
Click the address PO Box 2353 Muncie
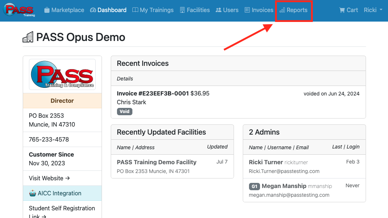tap(52, 120)
